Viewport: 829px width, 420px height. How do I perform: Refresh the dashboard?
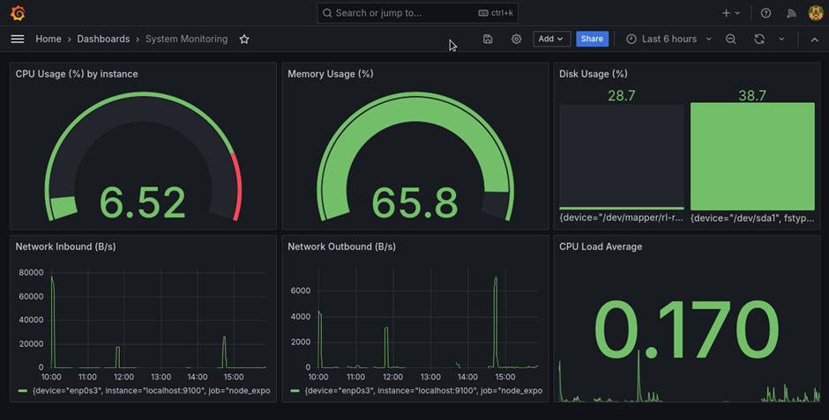(x=759, y=39)
